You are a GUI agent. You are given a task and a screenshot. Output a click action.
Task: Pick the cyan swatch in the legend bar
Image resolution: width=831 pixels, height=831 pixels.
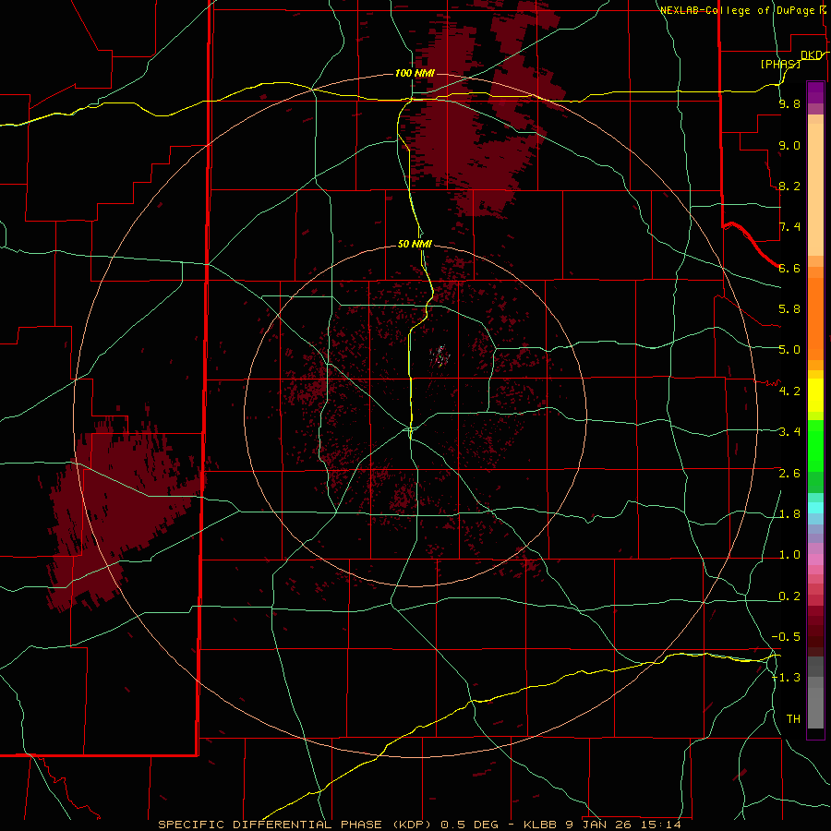815,508
